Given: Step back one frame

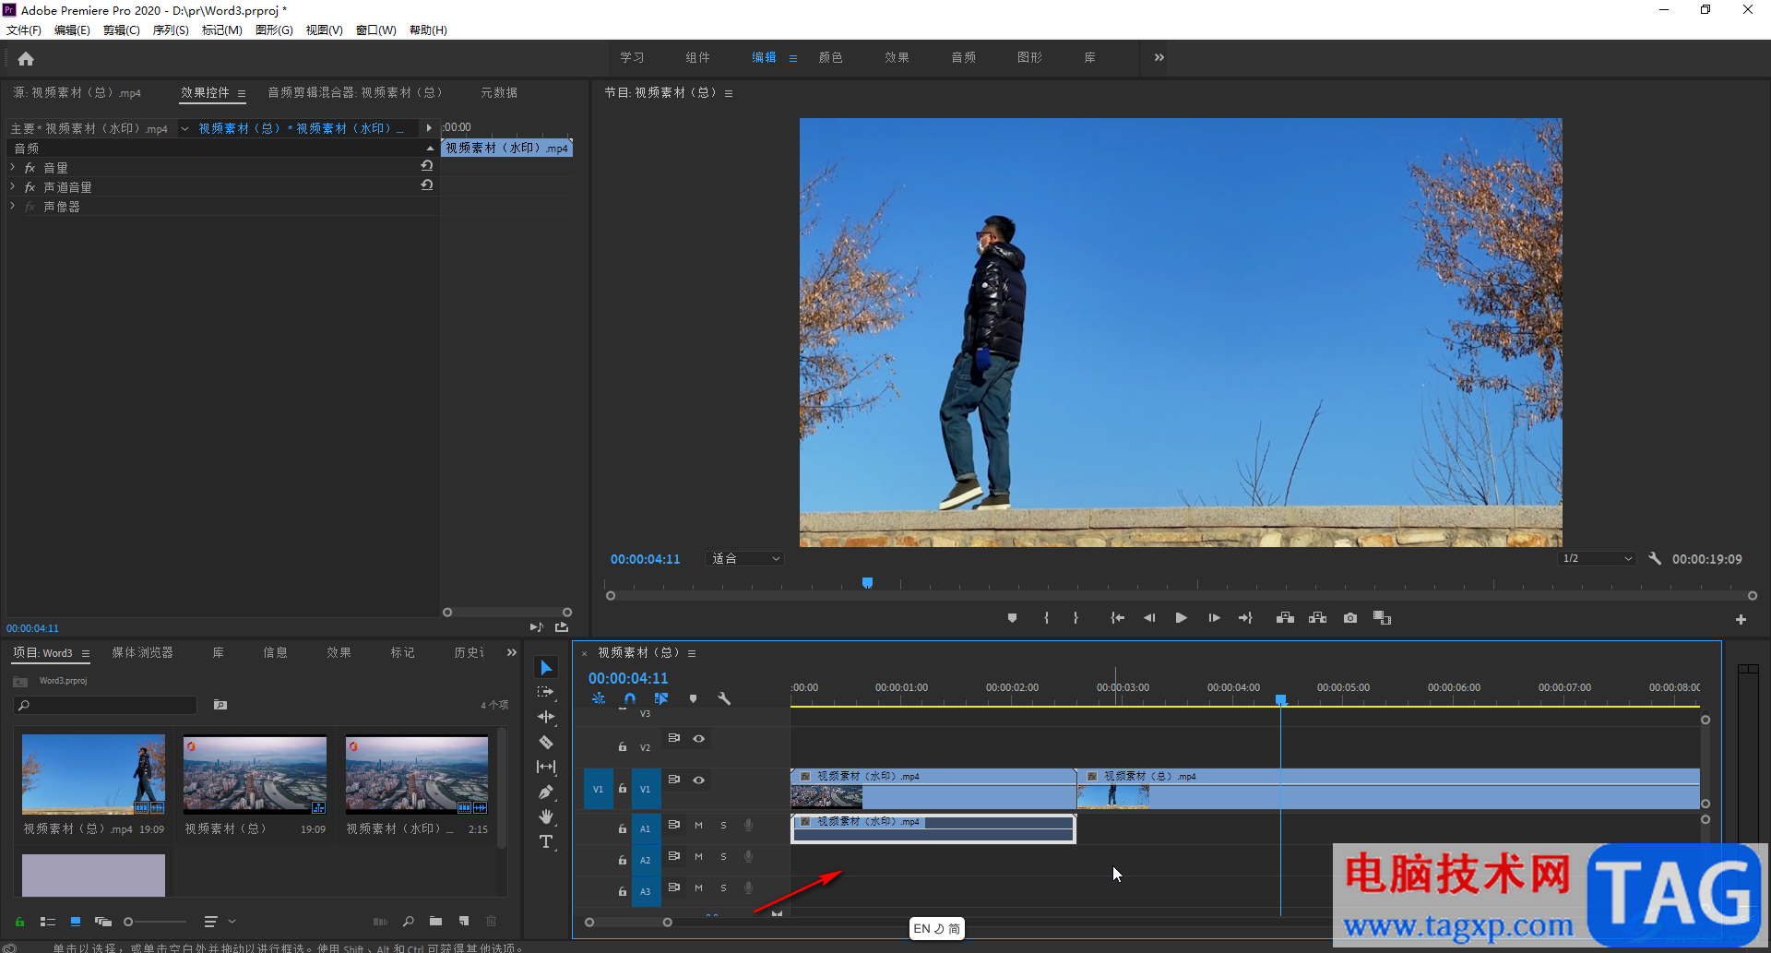Looking at the screenshot, I should click(x=1149, y=618).
